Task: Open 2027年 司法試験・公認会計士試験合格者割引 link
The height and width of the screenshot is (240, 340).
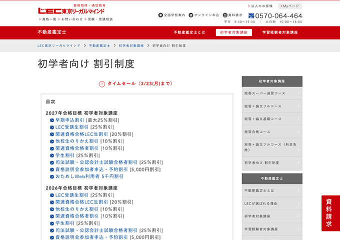Action: [96, 162]
